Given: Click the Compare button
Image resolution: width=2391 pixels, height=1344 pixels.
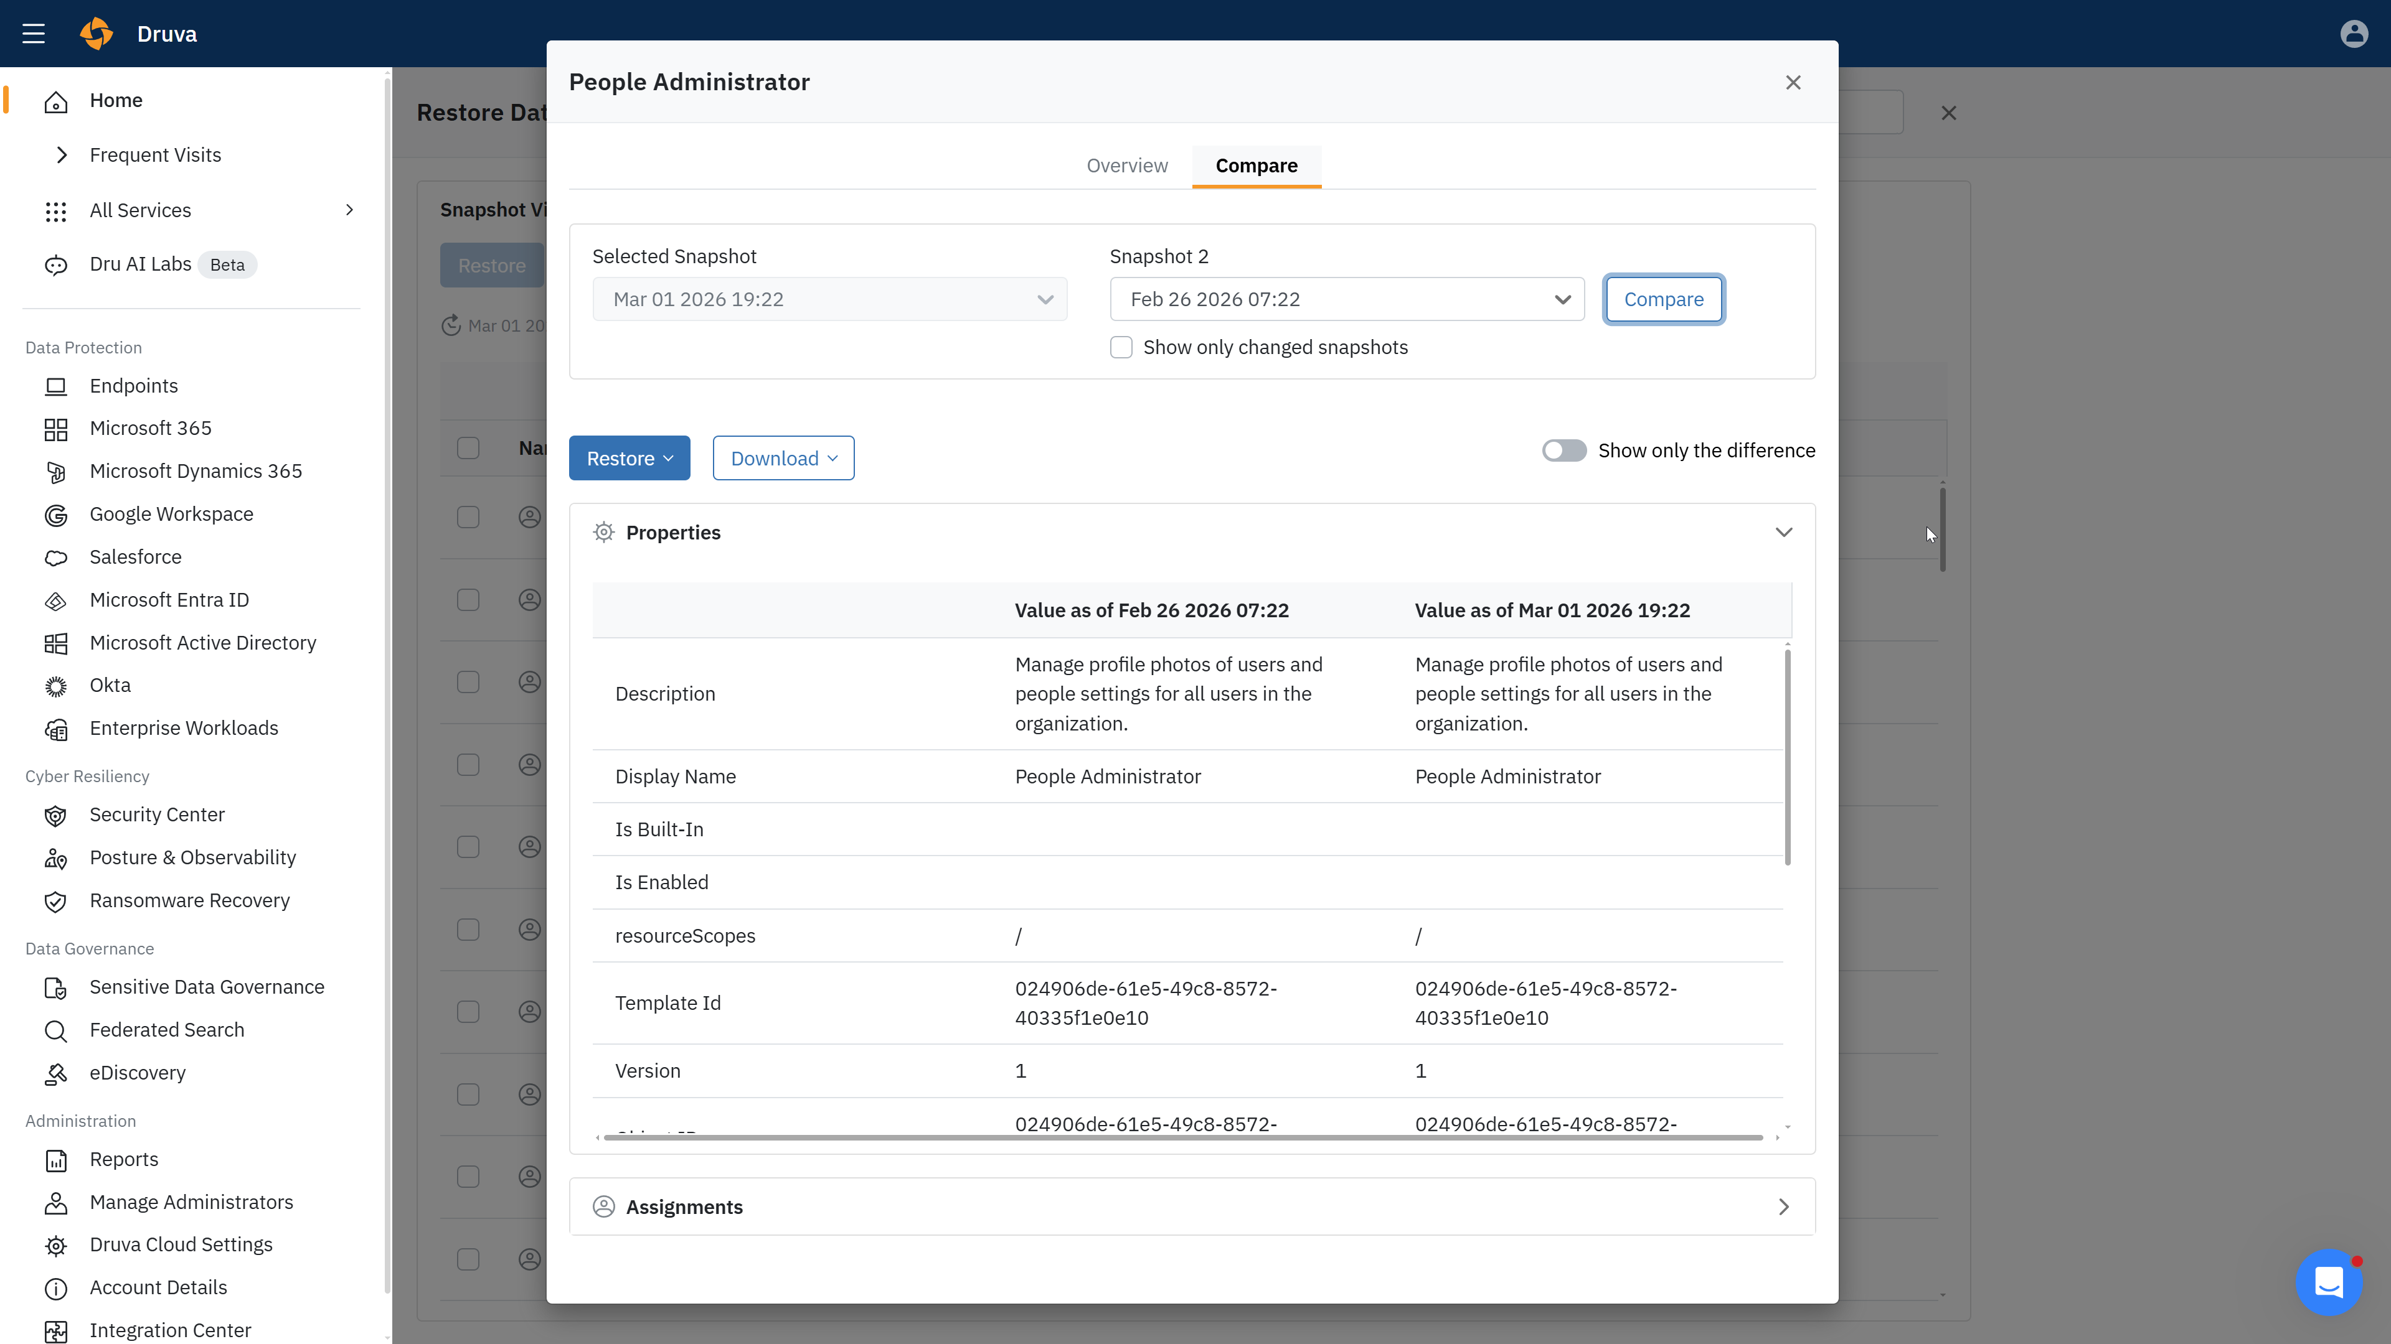Looking at the screenshot, I should coord(1663,299).
